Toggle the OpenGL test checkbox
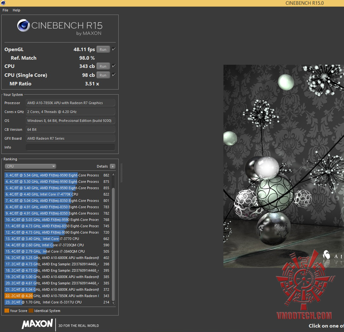Viewport: 344px width, 332px height. 114,49
